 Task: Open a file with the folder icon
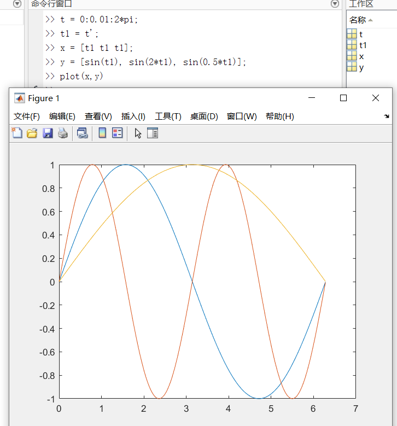coord(32,133)
